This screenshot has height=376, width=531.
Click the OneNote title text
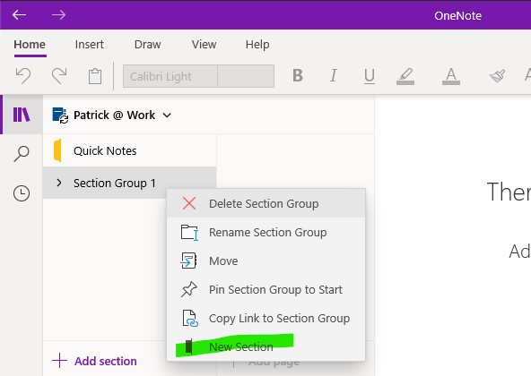(457, 15)
